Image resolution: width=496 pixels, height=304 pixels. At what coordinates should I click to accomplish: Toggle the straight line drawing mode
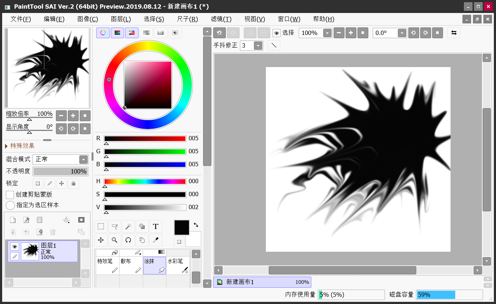click(x=274, y=45)
